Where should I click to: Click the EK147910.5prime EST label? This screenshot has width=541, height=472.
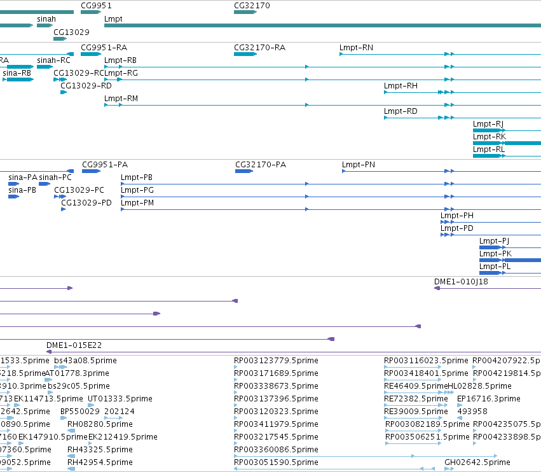53,437
